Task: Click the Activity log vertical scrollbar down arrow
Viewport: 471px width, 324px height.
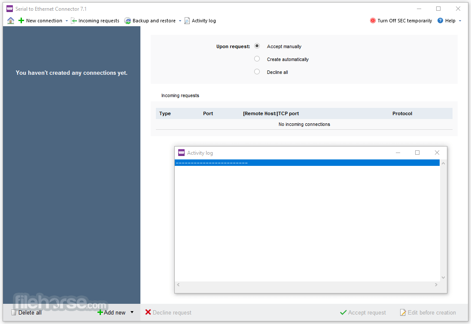Action: [444, 278]
